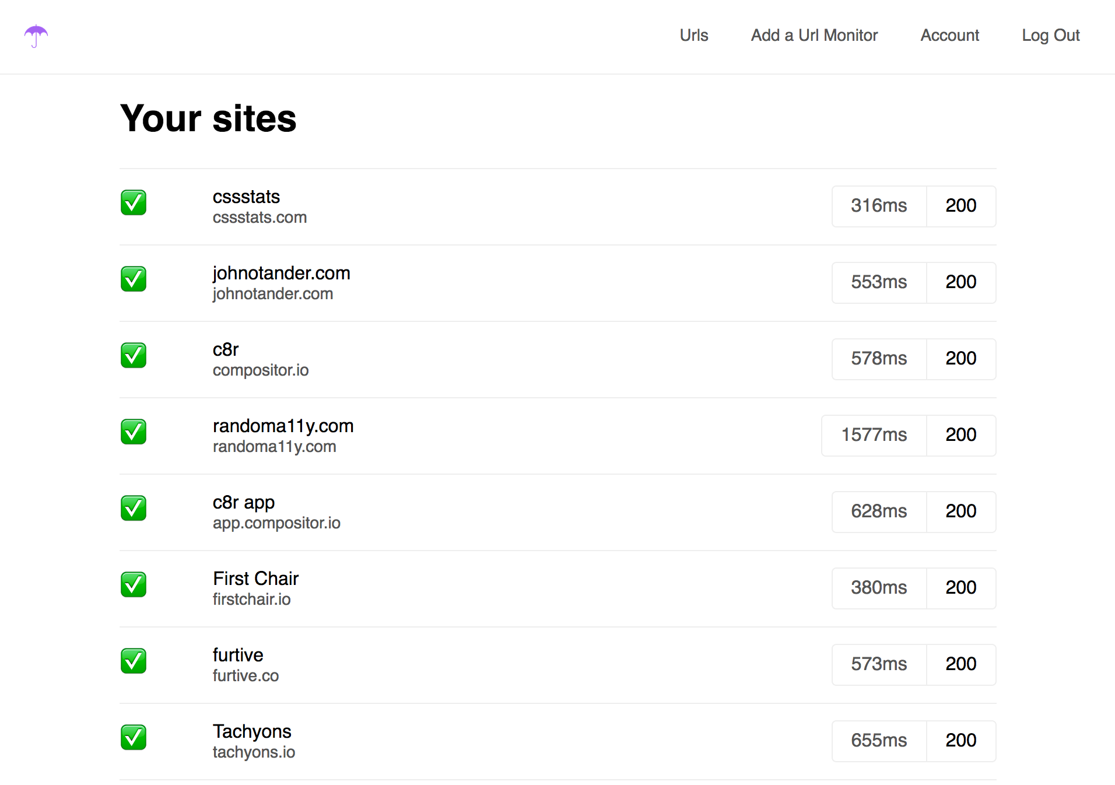1115x785 pixels.
Task: Click the green check icon next to furtive
Action: point(133,661)
